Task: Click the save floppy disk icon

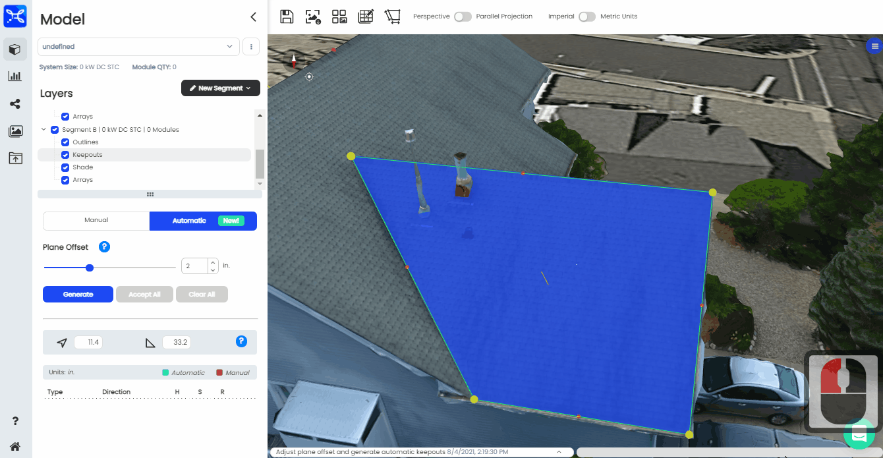Action: click(x=287, y=16)
